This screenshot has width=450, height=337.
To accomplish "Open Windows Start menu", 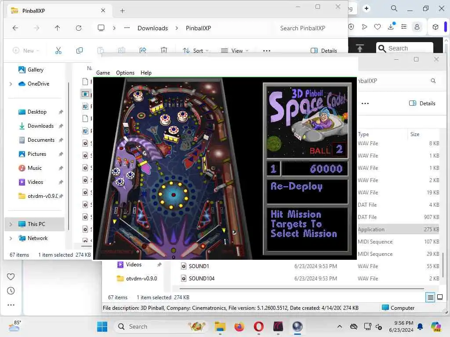I will [x=102, y=326].
